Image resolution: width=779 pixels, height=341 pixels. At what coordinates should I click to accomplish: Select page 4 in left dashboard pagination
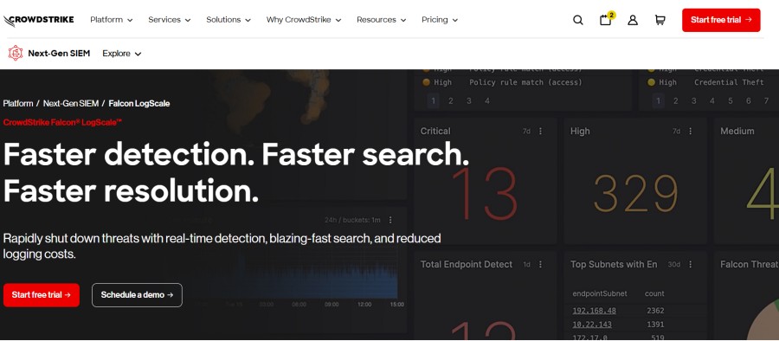486,101
